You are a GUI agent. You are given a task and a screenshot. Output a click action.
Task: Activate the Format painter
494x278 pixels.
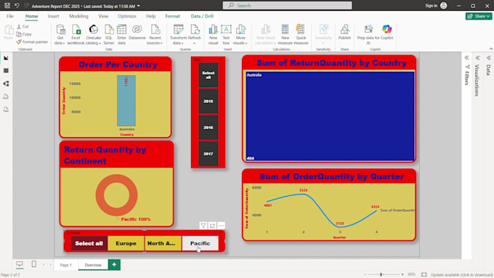pos(32,41)
